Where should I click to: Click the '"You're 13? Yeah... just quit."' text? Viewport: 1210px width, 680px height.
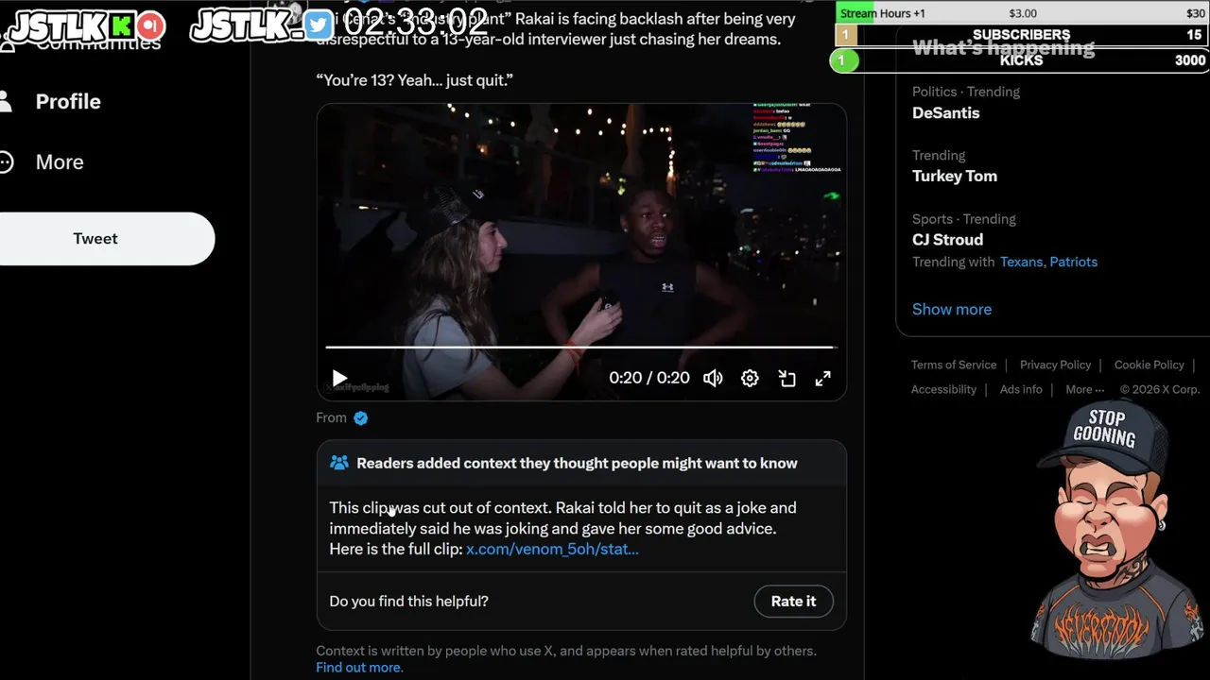pos(414,80)
